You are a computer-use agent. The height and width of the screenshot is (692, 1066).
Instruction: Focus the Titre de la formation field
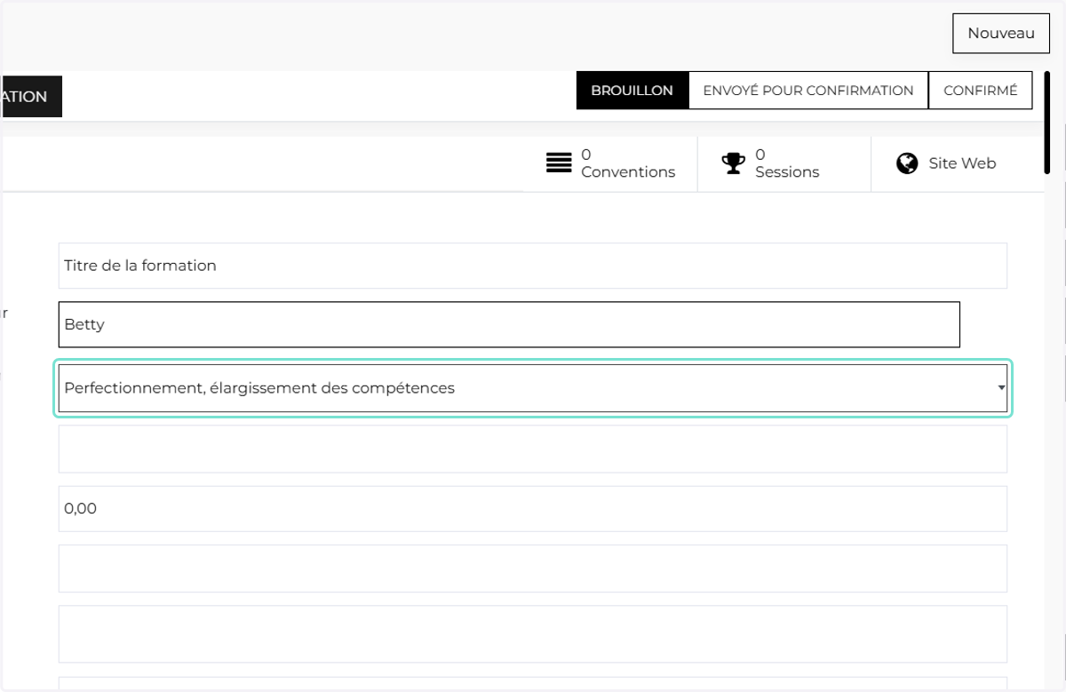point(533,266)
